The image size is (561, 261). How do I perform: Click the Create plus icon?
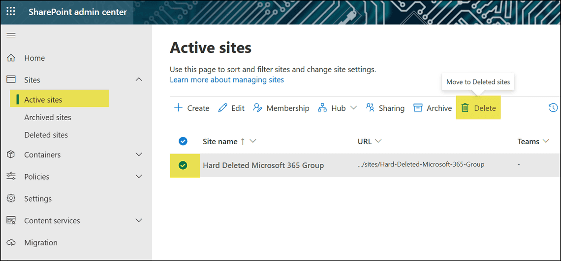178,107
